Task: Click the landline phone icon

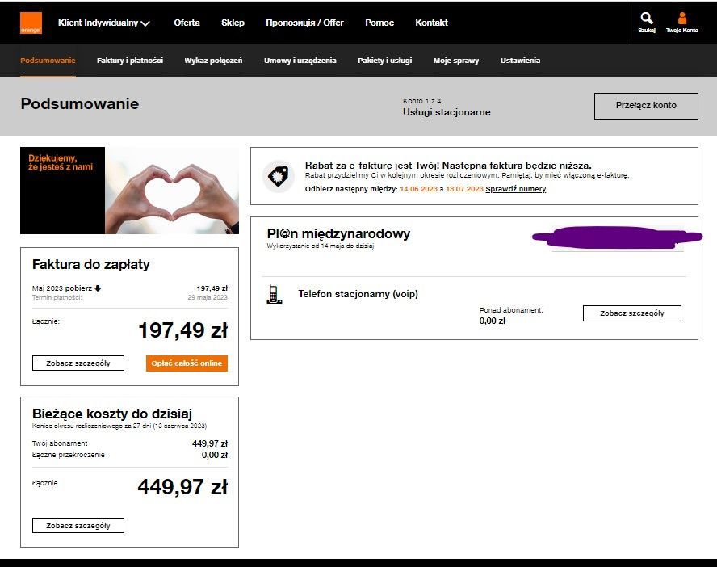Action: (274, 295)
